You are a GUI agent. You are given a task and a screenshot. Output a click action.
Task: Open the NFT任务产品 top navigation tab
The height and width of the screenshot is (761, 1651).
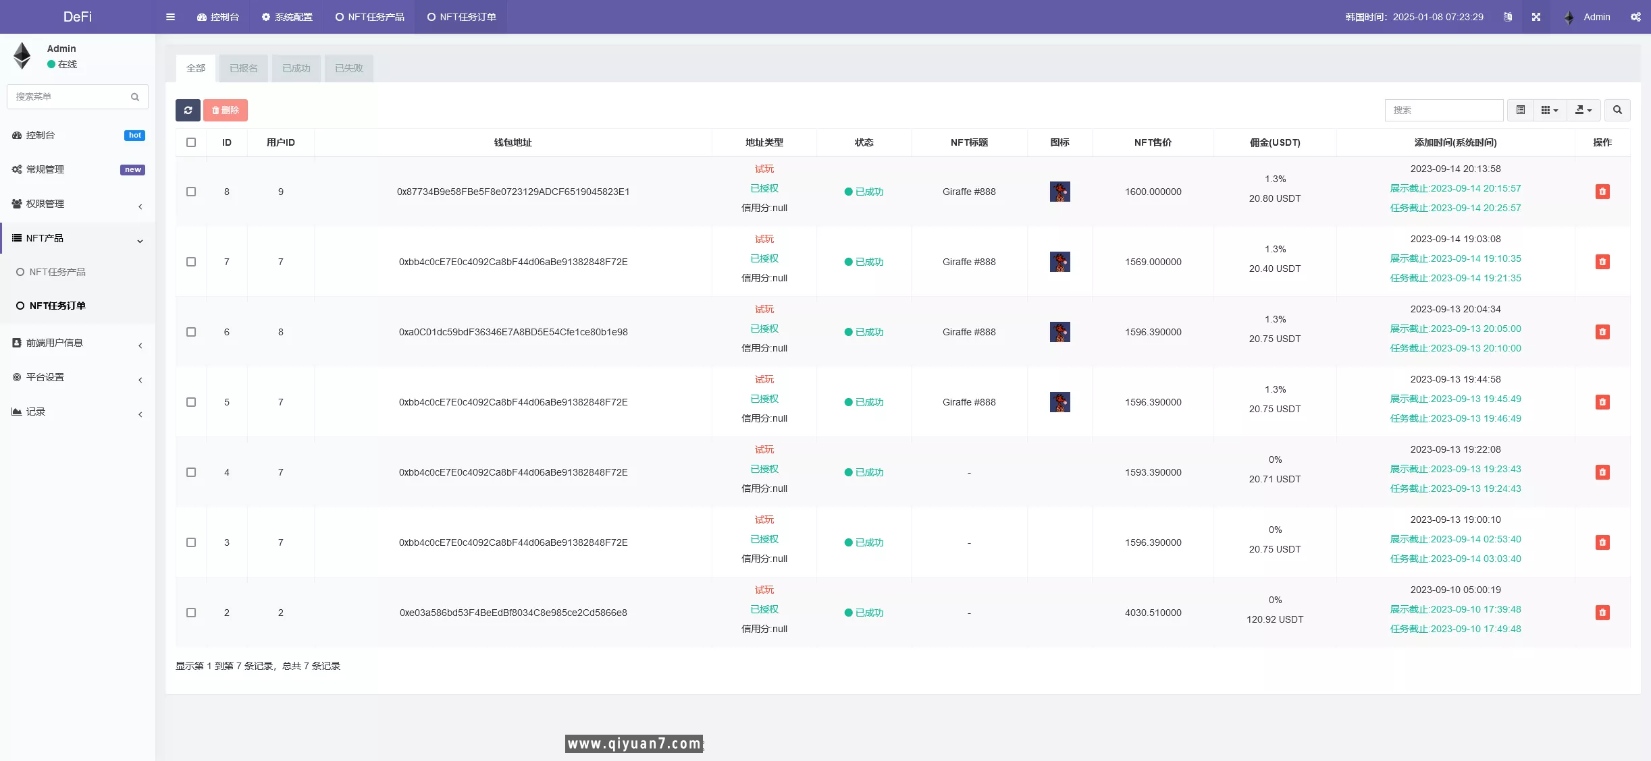370,17
